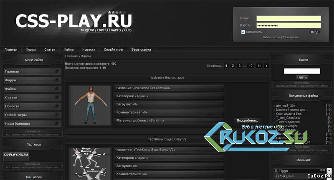Select Онлайн игры in the sidebar site menu

32,115
